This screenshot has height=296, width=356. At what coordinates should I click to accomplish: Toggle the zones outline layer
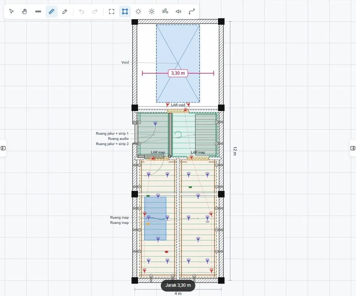click(x=125, y=11)
